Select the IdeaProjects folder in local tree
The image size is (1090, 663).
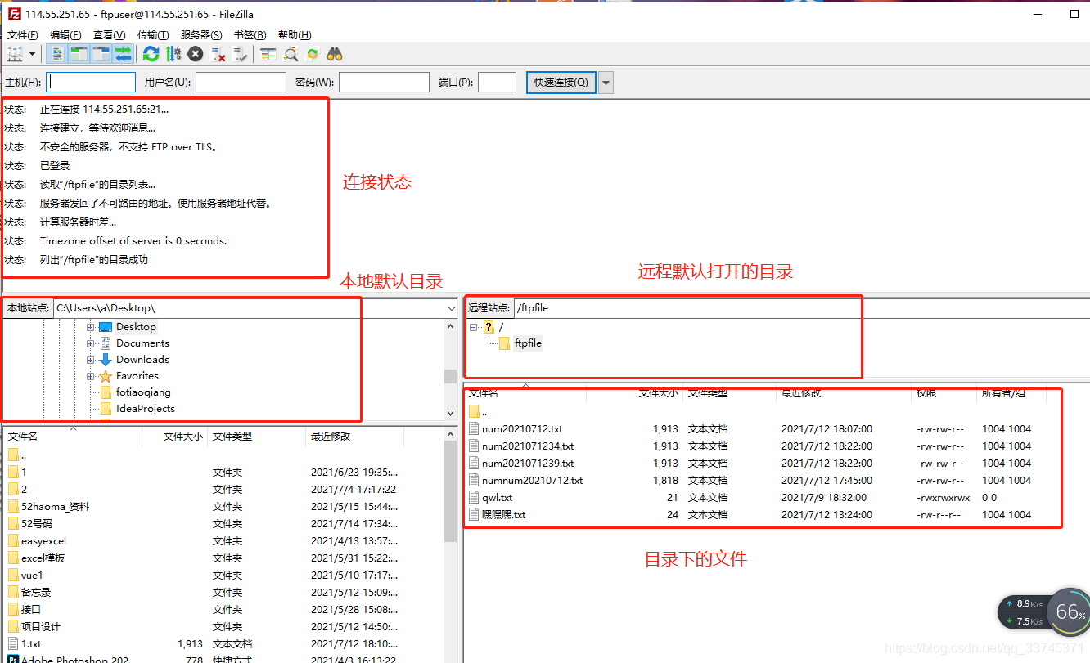click(x=146, y=409)
